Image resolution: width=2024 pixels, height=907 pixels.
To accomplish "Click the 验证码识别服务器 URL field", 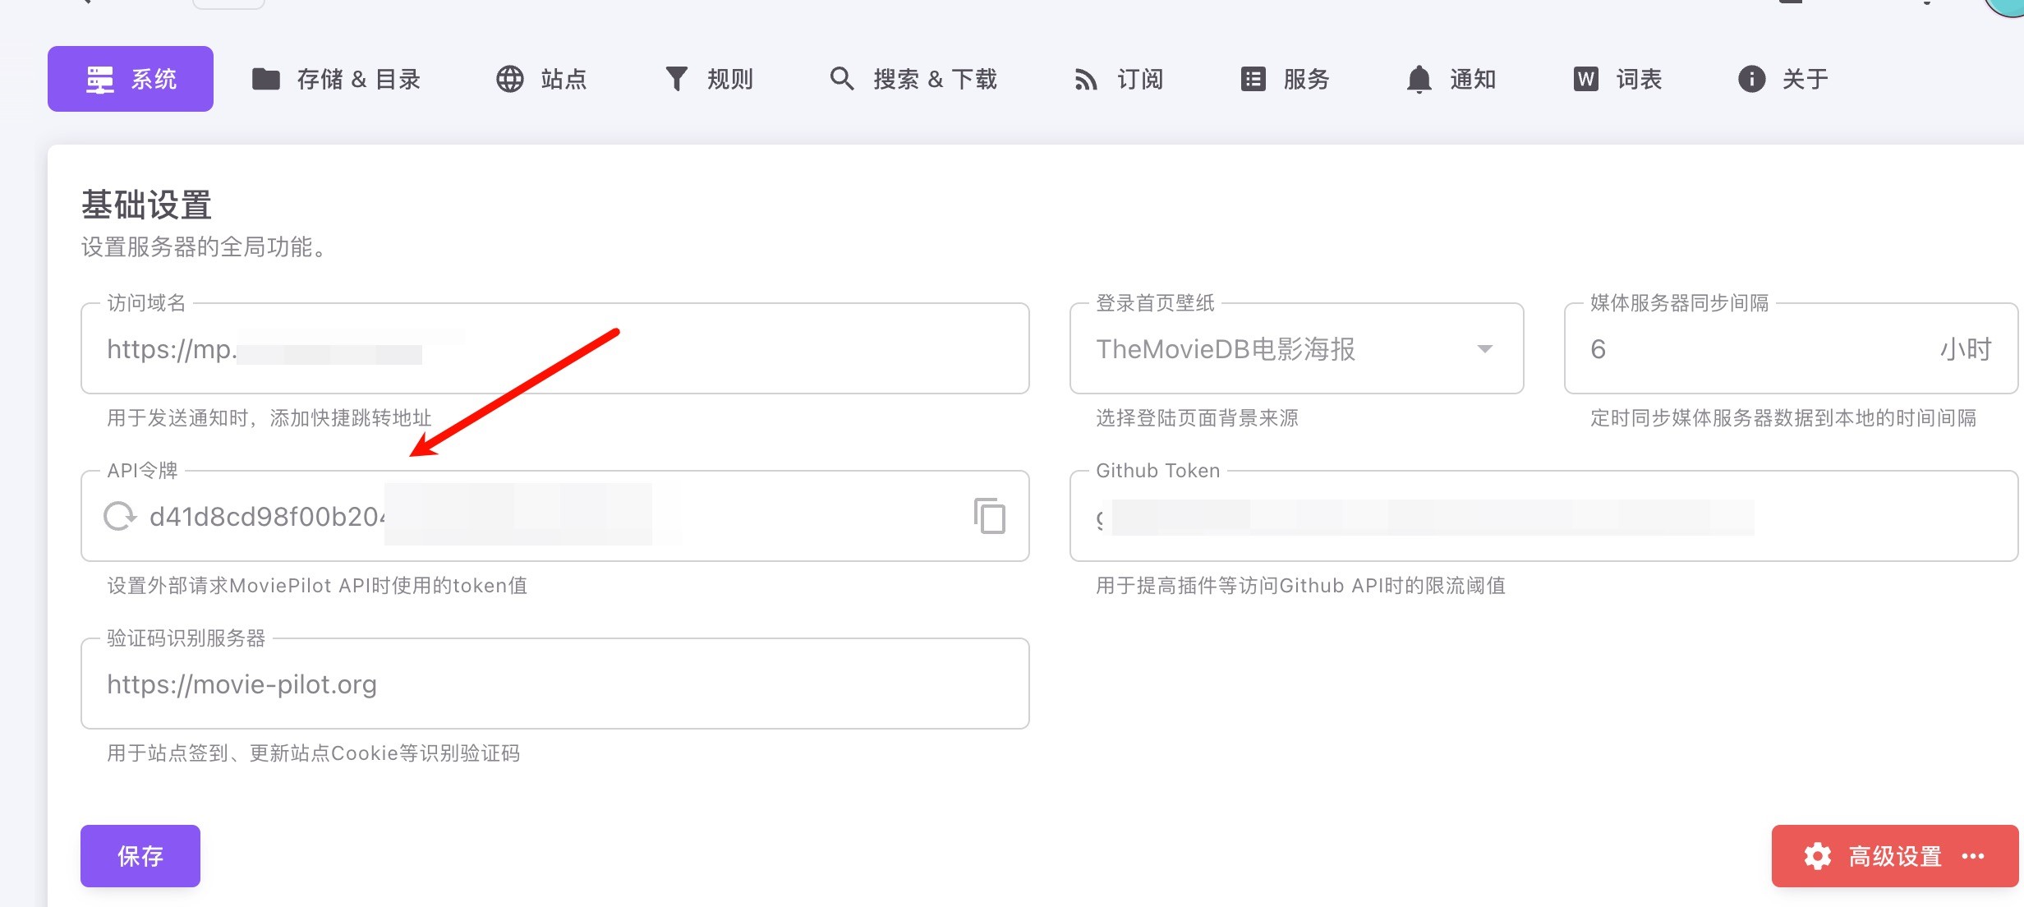I will (x=554, y=684).
